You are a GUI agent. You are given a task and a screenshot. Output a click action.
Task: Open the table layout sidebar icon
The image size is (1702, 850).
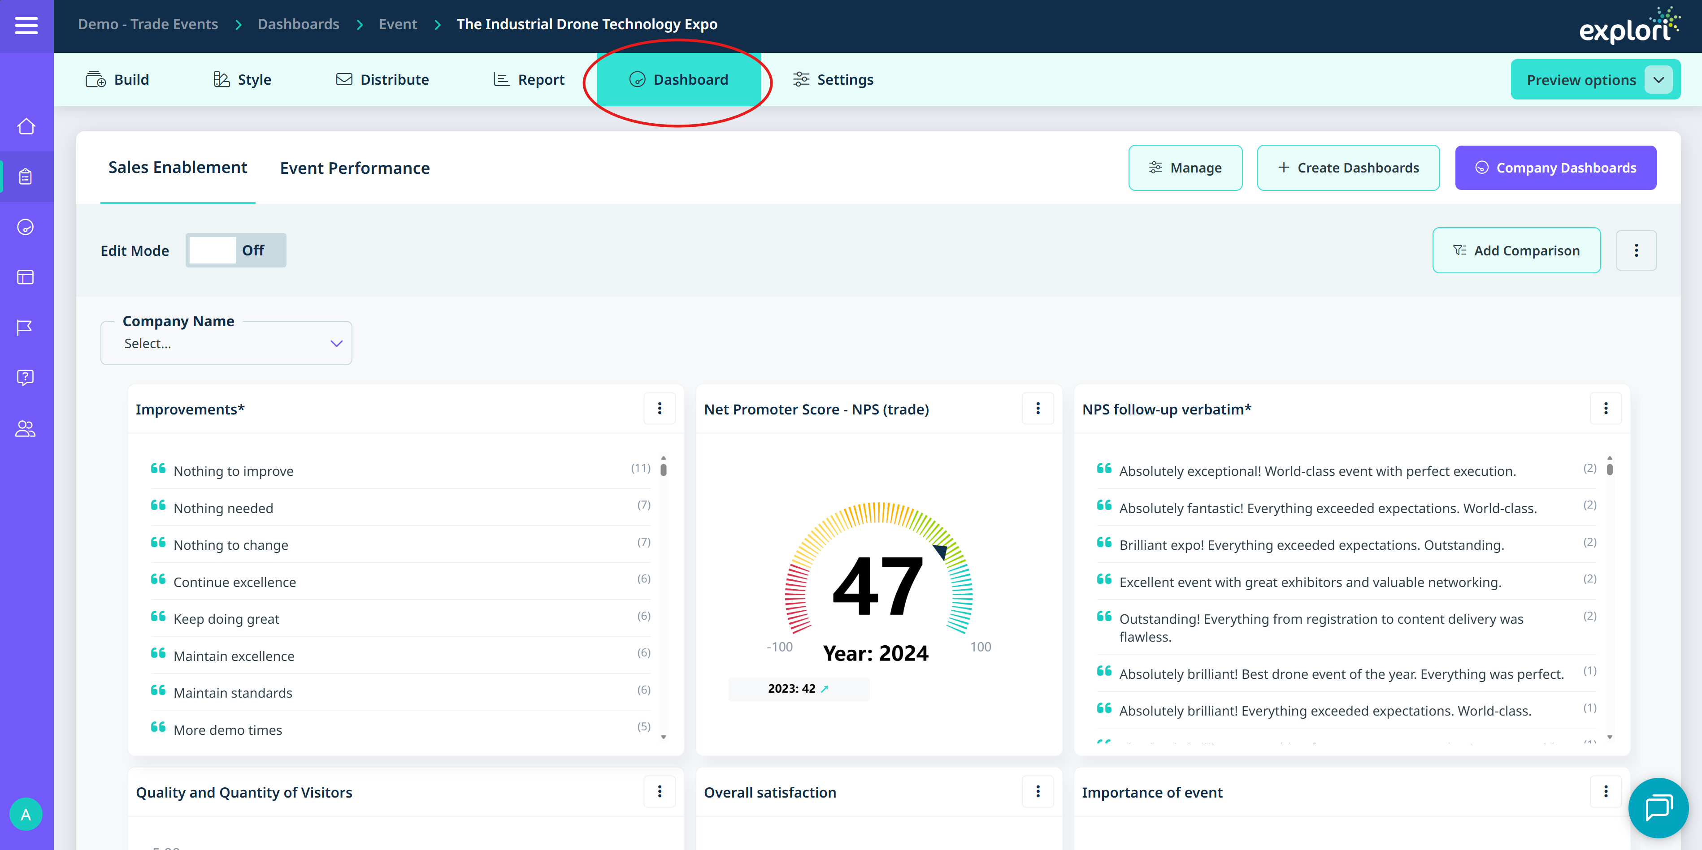(x=26, y=277)
